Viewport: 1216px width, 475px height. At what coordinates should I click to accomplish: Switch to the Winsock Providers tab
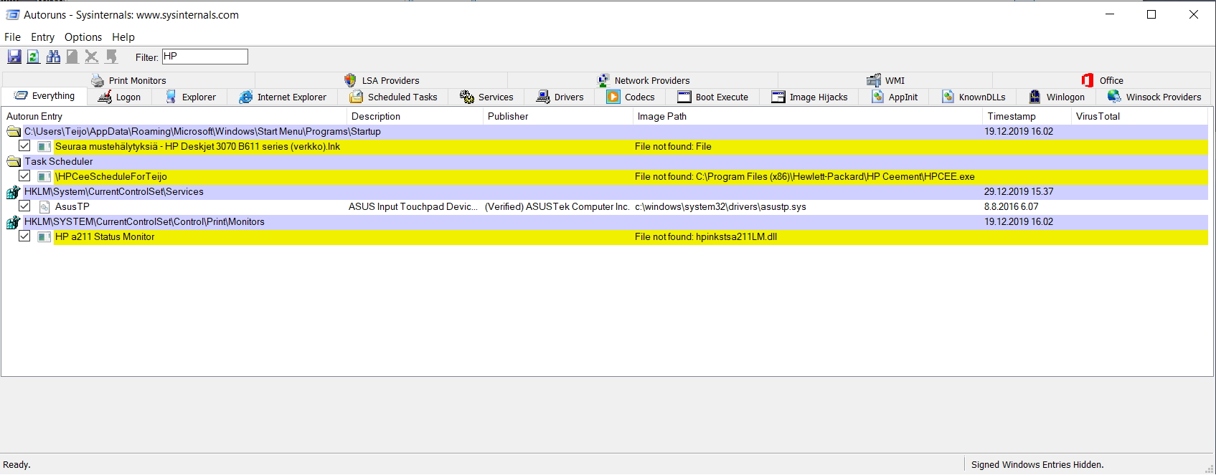[1154, 97]
